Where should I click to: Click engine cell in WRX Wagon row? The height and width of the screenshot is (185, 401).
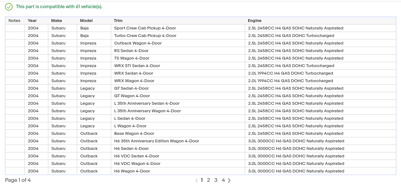tap(320, 81)
